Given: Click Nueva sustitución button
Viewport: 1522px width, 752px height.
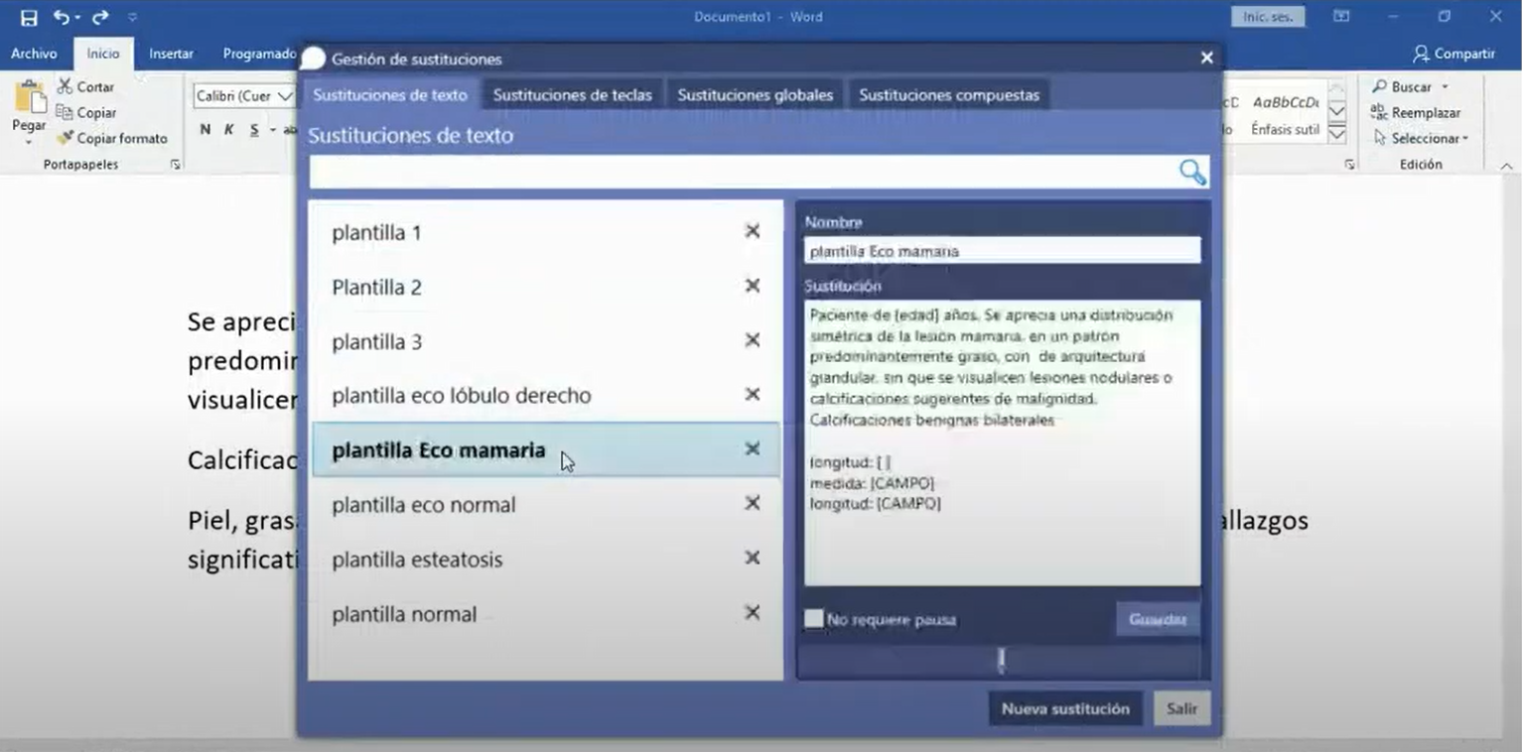Looking at the screenshot, I should pyautogui.click(x=1065, y=708).
